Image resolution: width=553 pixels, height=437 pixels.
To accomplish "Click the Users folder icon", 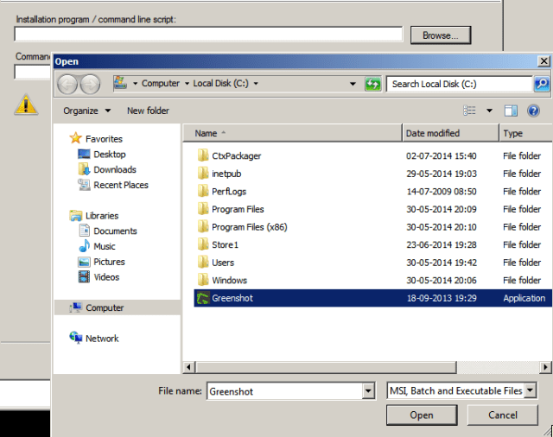I will pos(203,262).
